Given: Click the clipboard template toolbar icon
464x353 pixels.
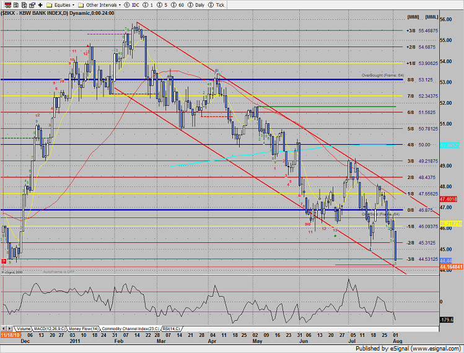Looking at the screenshot, I should (32, 5).
